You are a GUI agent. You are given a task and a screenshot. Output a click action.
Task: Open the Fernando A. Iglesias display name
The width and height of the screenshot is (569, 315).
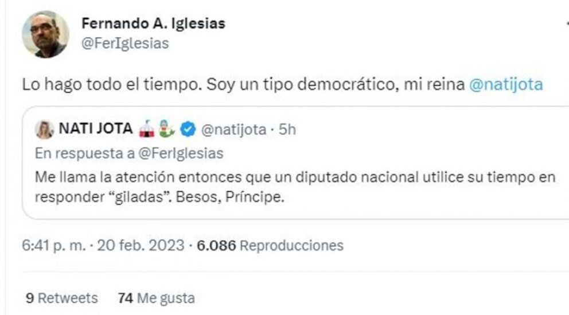point(153,23)
